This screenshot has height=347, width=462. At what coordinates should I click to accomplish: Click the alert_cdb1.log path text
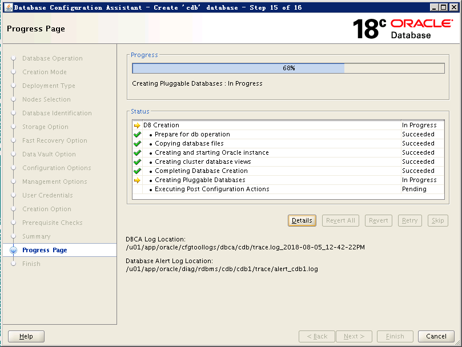(x=222, y=269)
